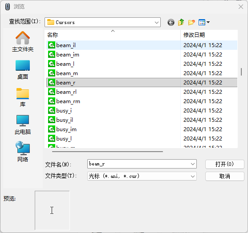Open the view menu icon
248x233 pixels.
point(204,22)
